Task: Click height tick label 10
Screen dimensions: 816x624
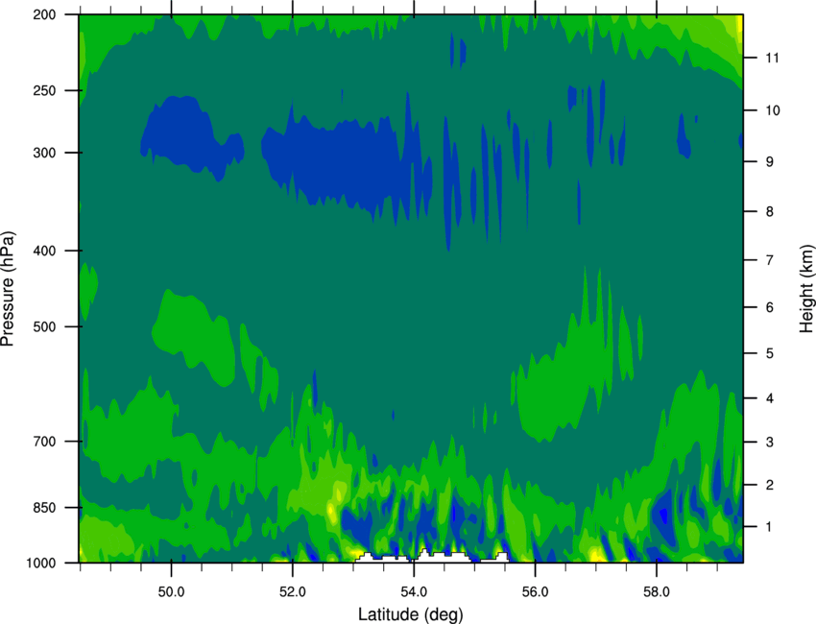Action: [x=773, y=110]
